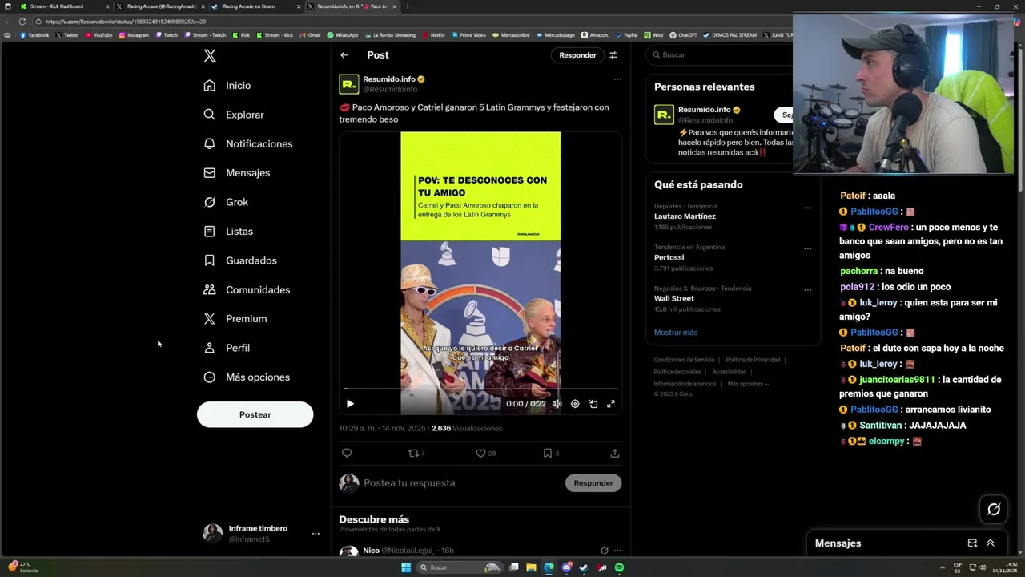Share the post via share icon
The width and height of the screenshot is (1025, 577).
coord(615,453)
